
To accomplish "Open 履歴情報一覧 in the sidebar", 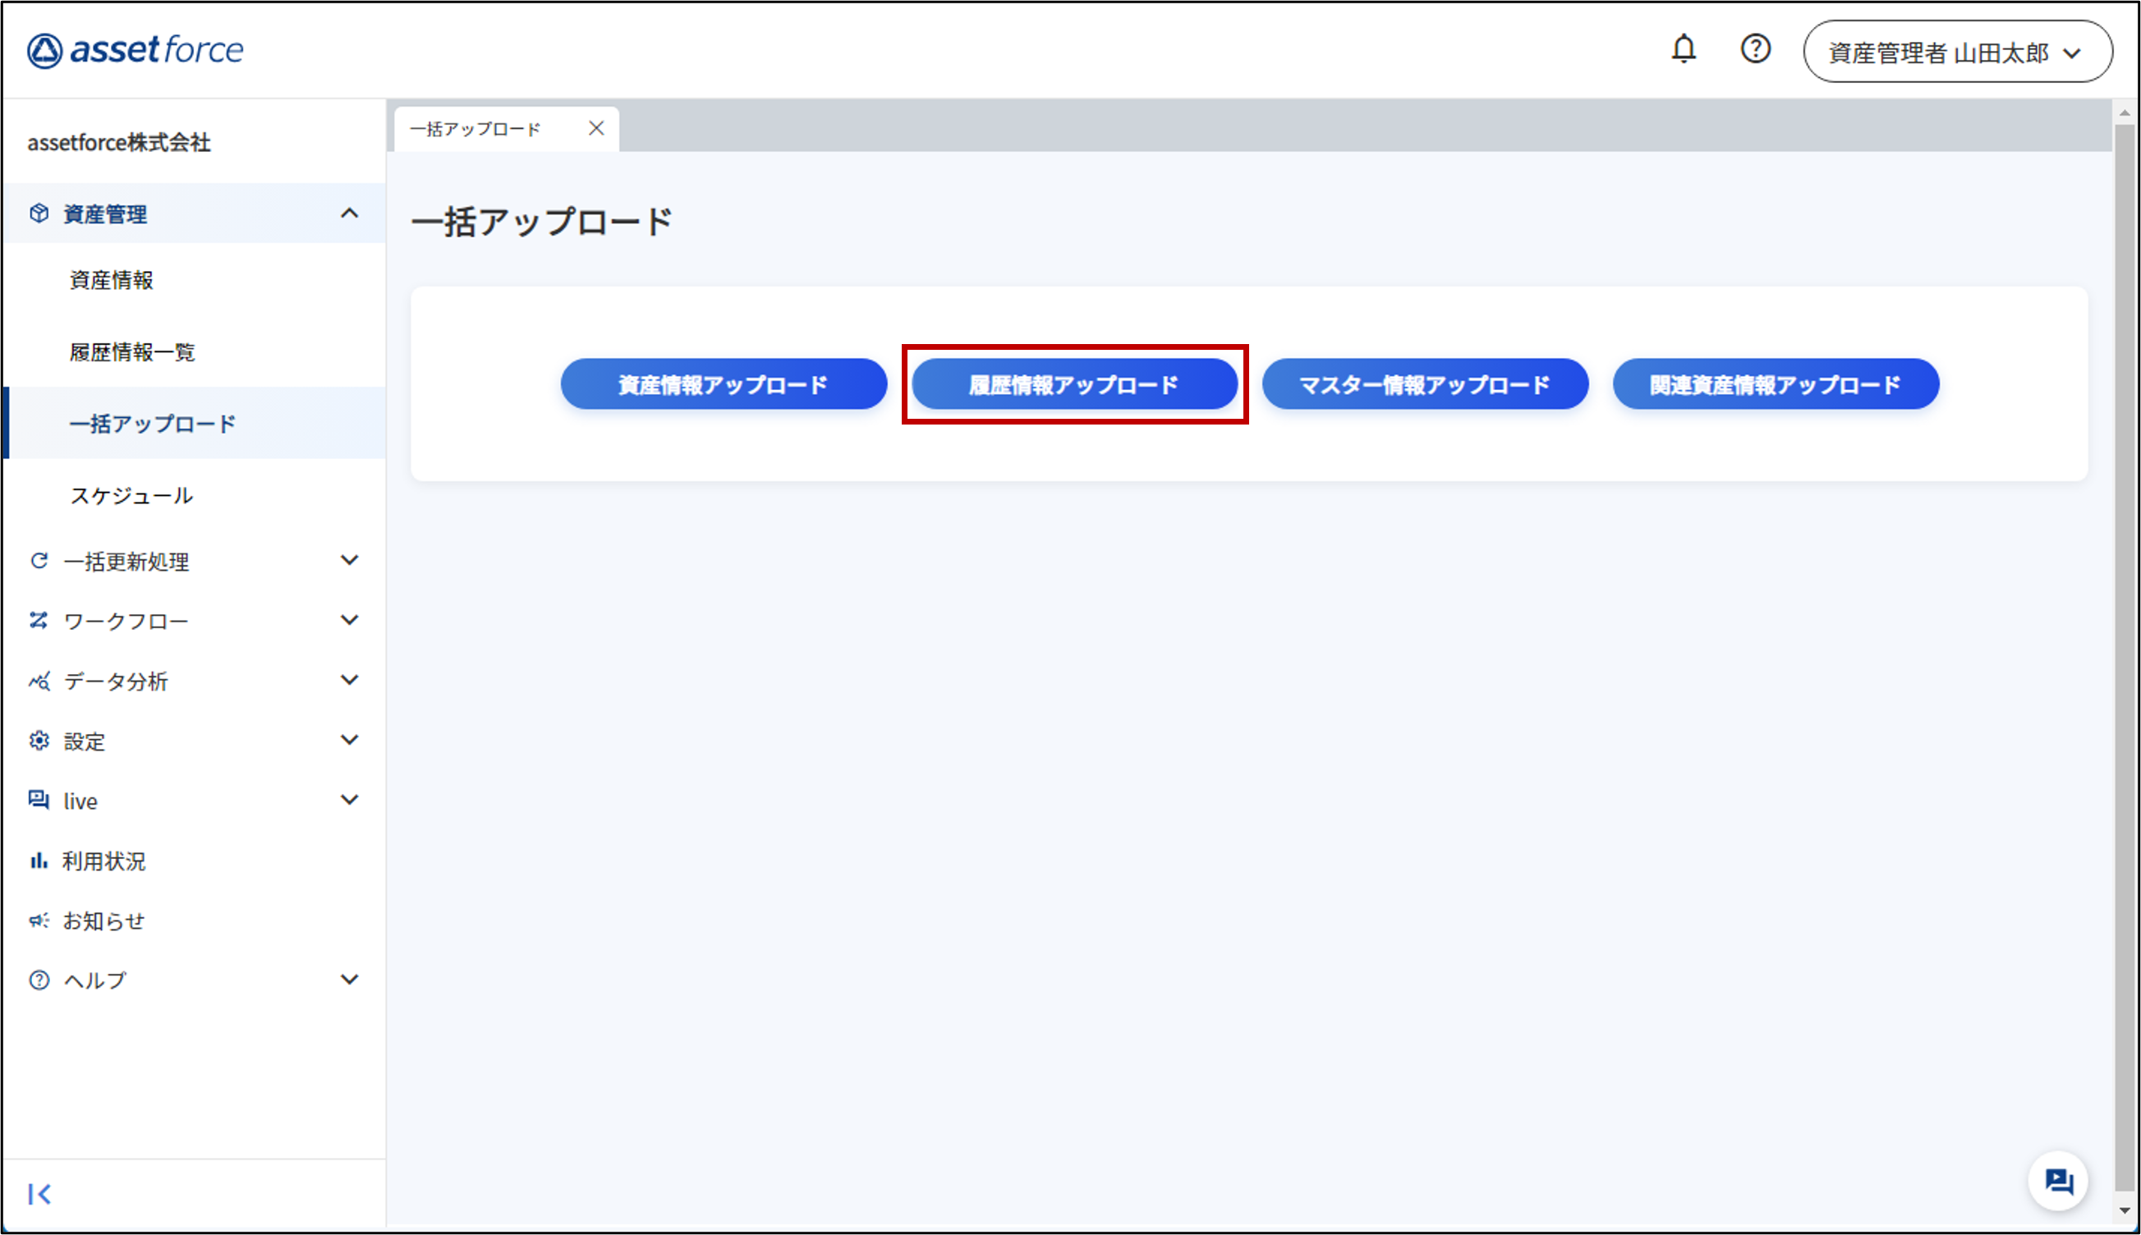I will point(132,352).
